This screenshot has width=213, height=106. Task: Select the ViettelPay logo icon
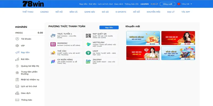pyautogui.click(x=88, y=44)
